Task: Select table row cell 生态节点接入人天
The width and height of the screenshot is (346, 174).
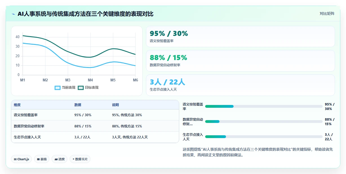Action: [27, 137]
